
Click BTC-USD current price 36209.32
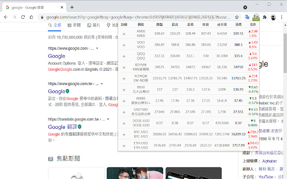pyautogui.click(x=238, y=134)
